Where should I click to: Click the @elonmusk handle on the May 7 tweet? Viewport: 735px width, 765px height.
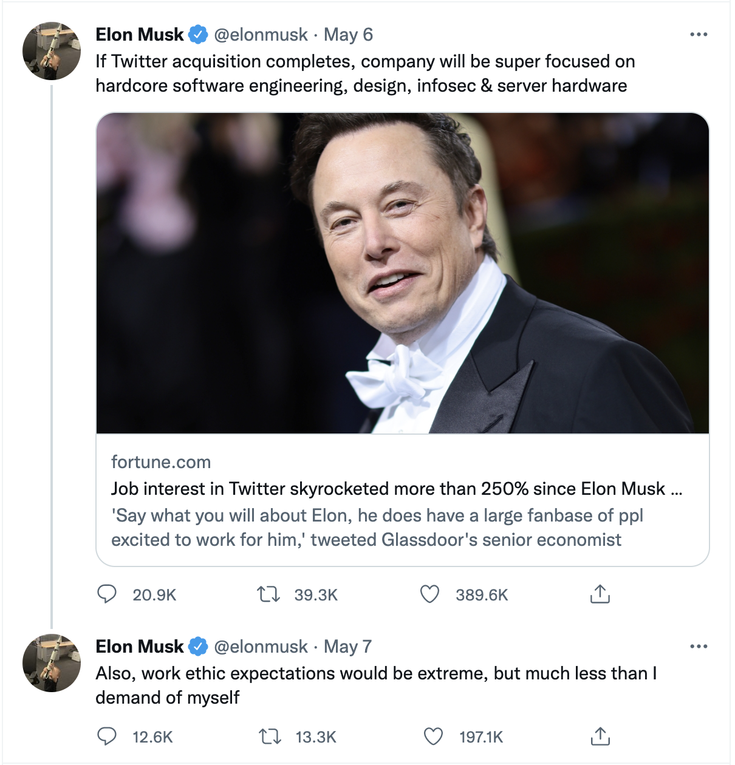261,647
